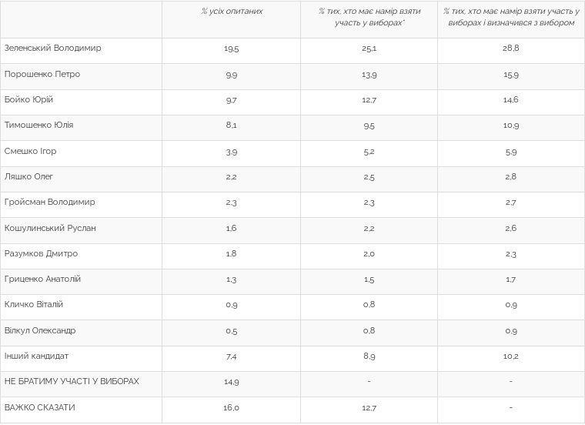Select the 'Разумков Дмитро' candidate name
Screen dimensions: 585x425
coord(42,254)
